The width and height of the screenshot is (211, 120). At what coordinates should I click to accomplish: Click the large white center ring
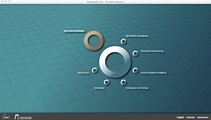115,62
